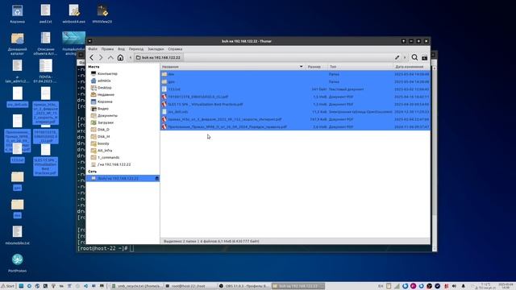Open search with the magnifier icon

pyautogui.click(x=414, y=57)
